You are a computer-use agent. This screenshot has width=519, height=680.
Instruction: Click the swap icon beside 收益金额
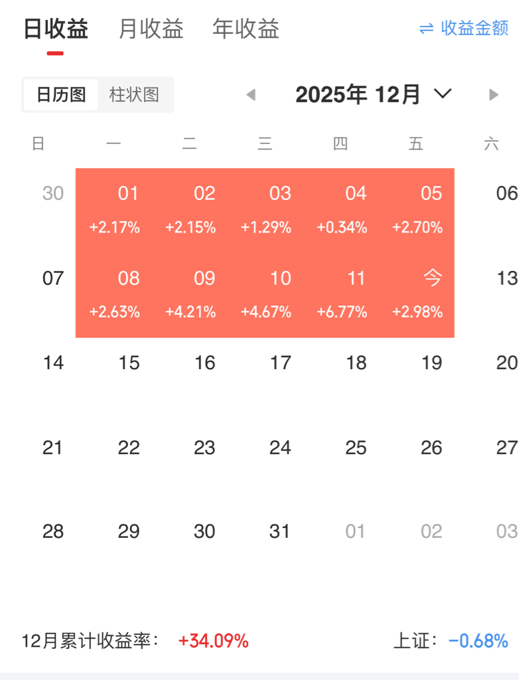[x=426, y=29]
